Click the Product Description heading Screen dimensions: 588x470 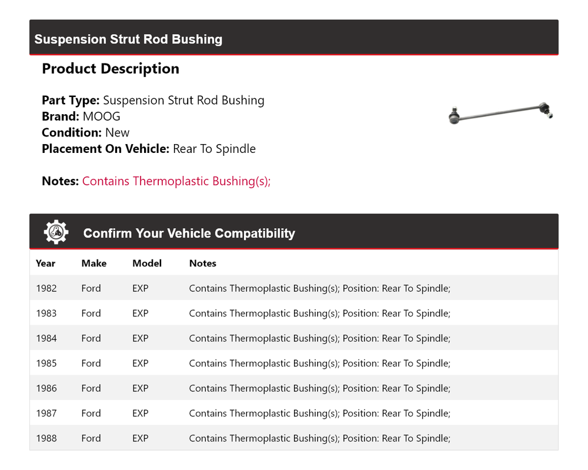111,69
